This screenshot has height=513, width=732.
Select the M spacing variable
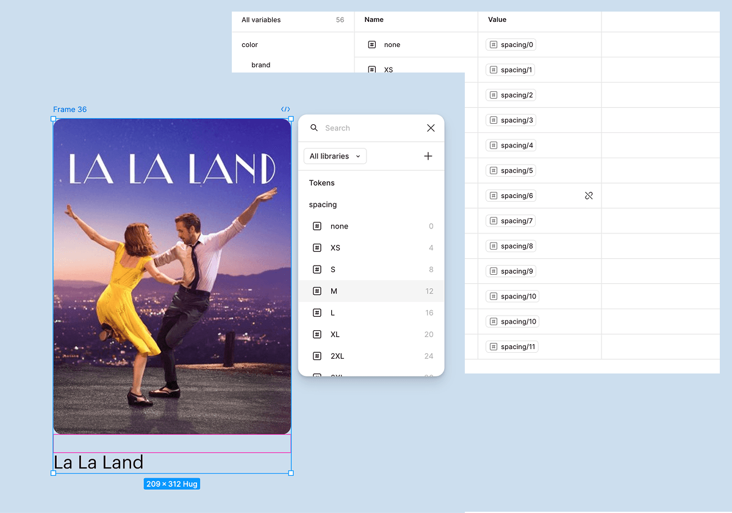[x=371, y=291]
